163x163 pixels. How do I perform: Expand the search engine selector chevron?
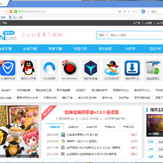(148, 11)
